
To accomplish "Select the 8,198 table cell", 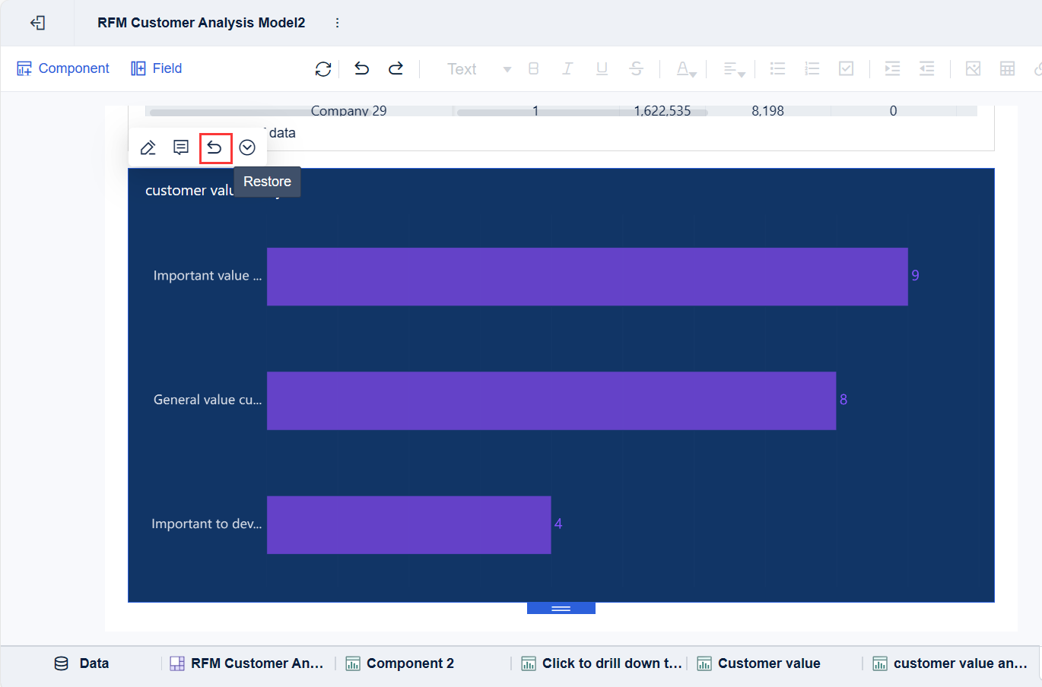I will tap(767, 111).
